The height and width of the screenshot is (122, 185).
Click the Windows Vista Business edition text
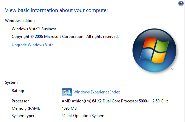[x=34, y=29]
